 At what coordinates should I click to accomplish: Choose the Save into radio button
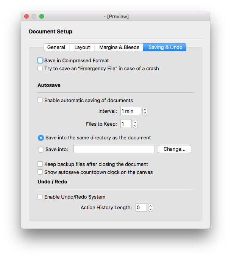coord(41,150)
